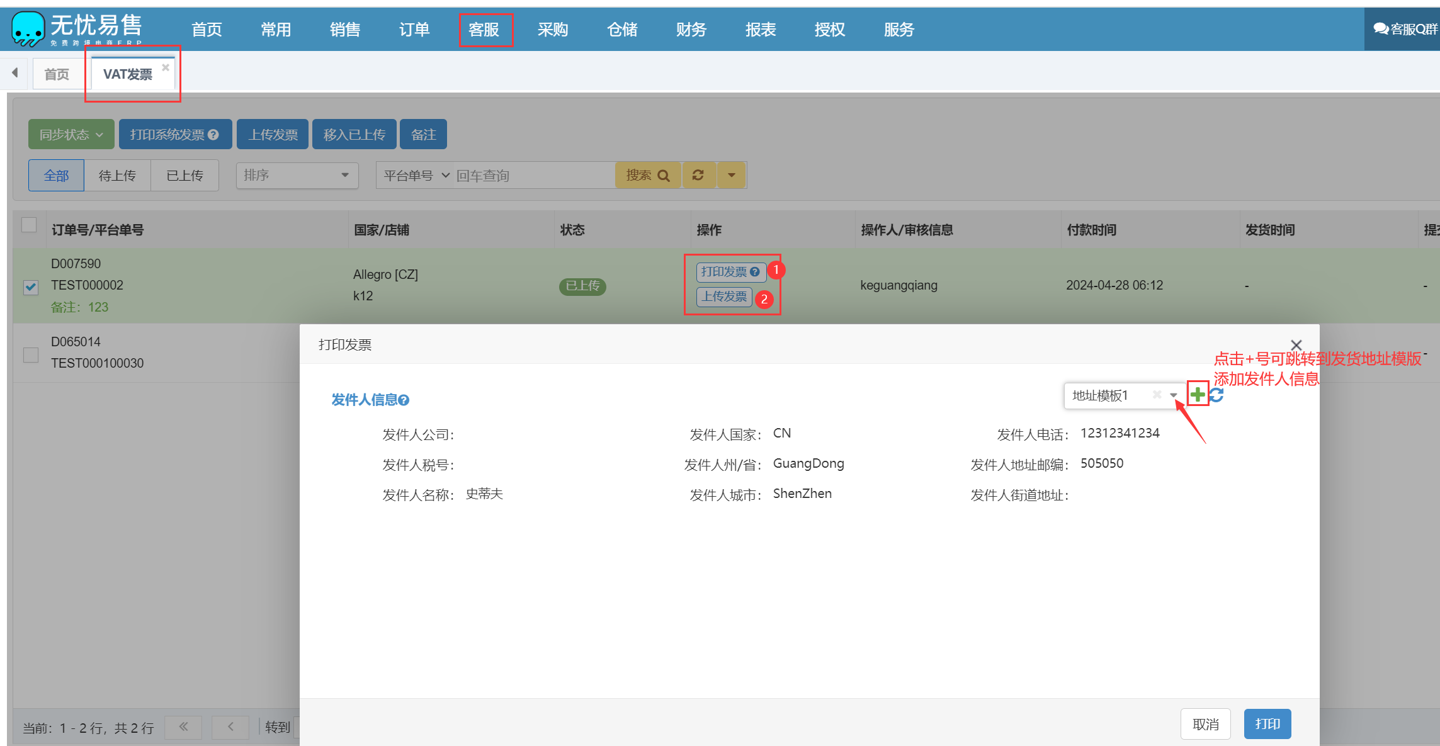Open the yellow caret dropdown beside refresh
1440x746 pixels.
click(731, 175)
